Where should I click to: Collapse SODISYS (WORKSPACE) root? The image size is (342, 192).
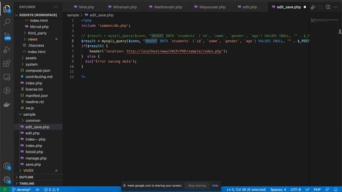[x=38, y=15]
